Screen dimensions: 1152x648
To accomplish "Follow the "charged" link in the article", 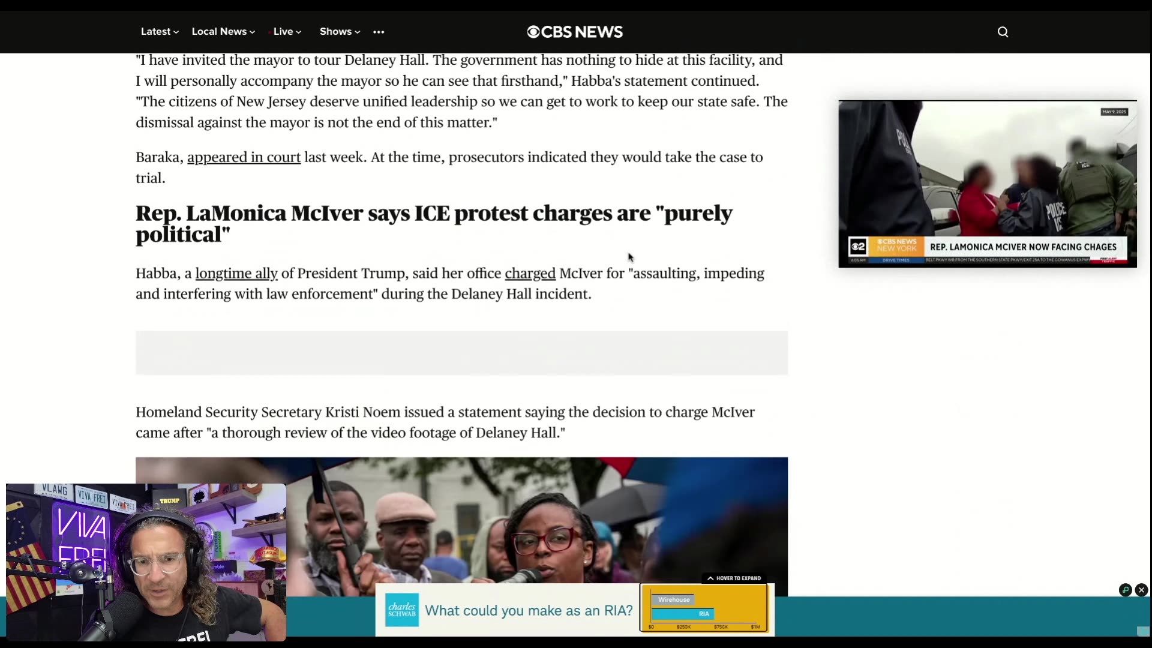I will [529, 274].
